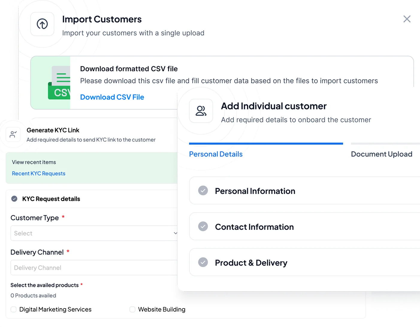Click the Personal Information status checkmark

click(x=203, y=190)
